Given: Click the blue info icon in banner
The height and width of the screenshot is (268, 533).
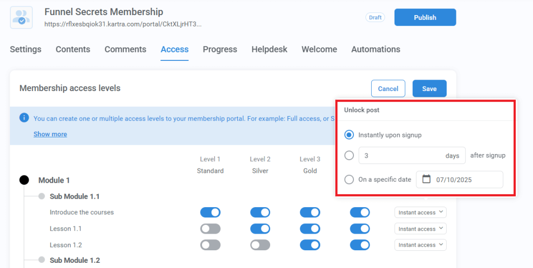Looking at the screenshot, I should pyautogui.click(x=24, y=118).
